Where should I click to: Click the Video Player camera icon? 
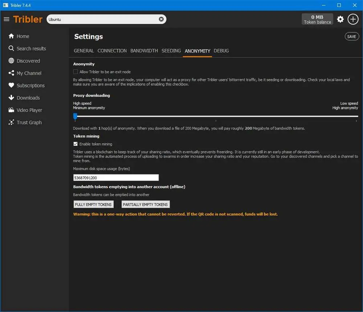pyautogui.click(x=11, y=110)
